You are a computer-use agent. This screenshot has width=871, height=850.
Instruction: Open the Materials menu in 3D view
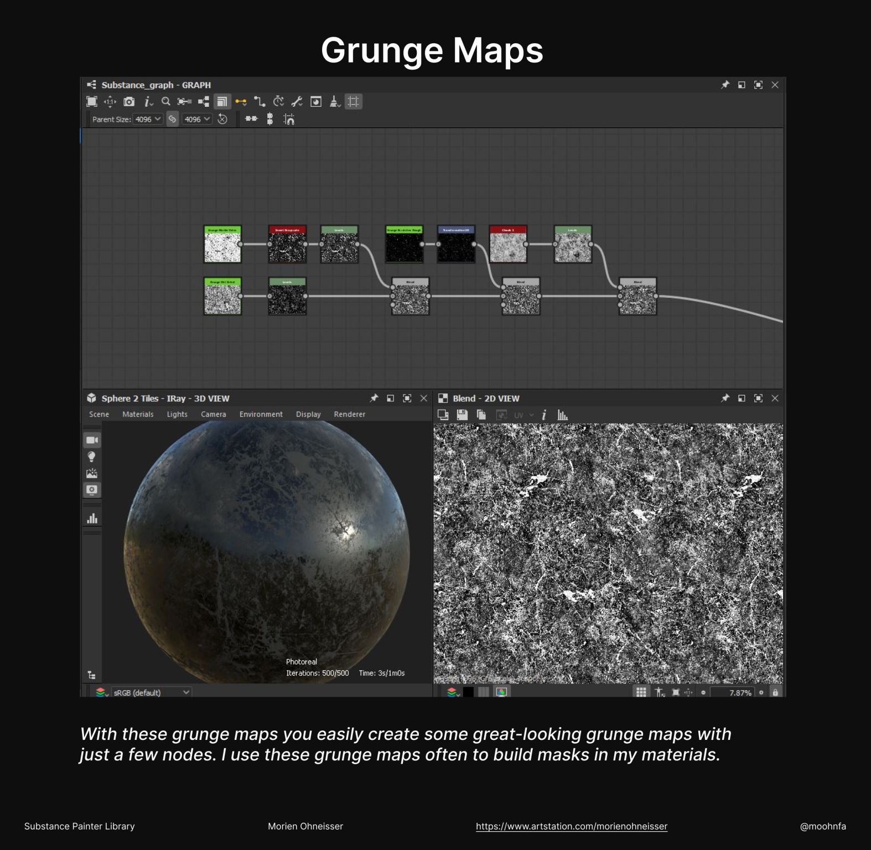pos(138,414)
